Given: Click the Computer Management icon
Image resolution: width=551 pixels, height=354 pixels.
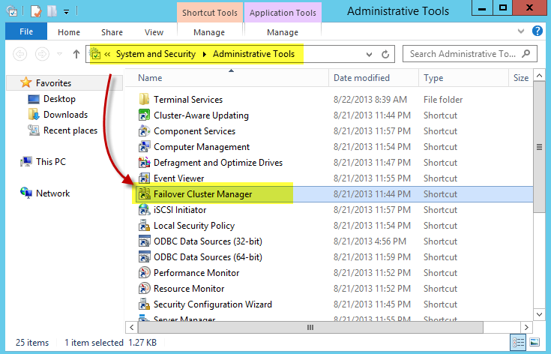Looking at the screenshot, I should click(x=144, y=146).
